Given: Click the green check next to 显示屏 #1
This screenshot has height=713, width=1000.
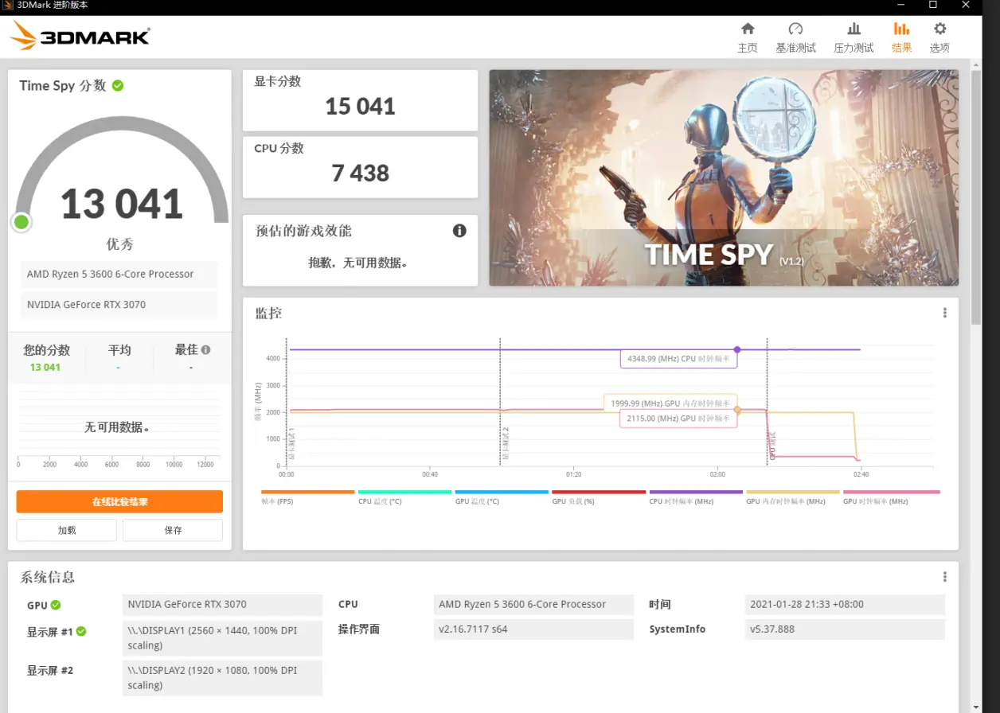Looking at the screenshot, I should click(81, 631).
